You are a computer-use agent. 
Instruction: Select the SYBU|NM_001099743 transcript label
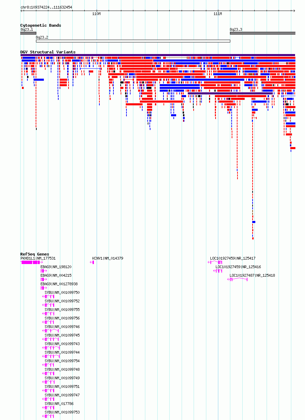[x=62, y=344]
